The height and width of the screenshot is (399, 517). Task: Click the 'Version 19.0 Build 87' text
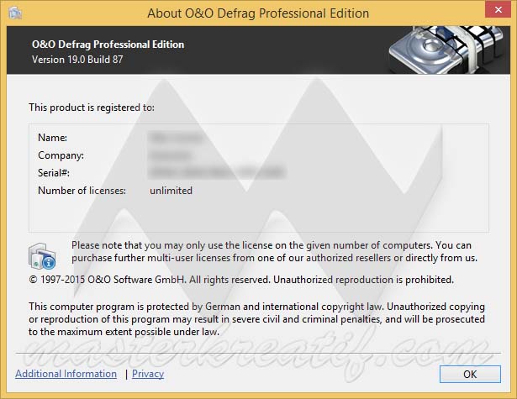[77, 60]
